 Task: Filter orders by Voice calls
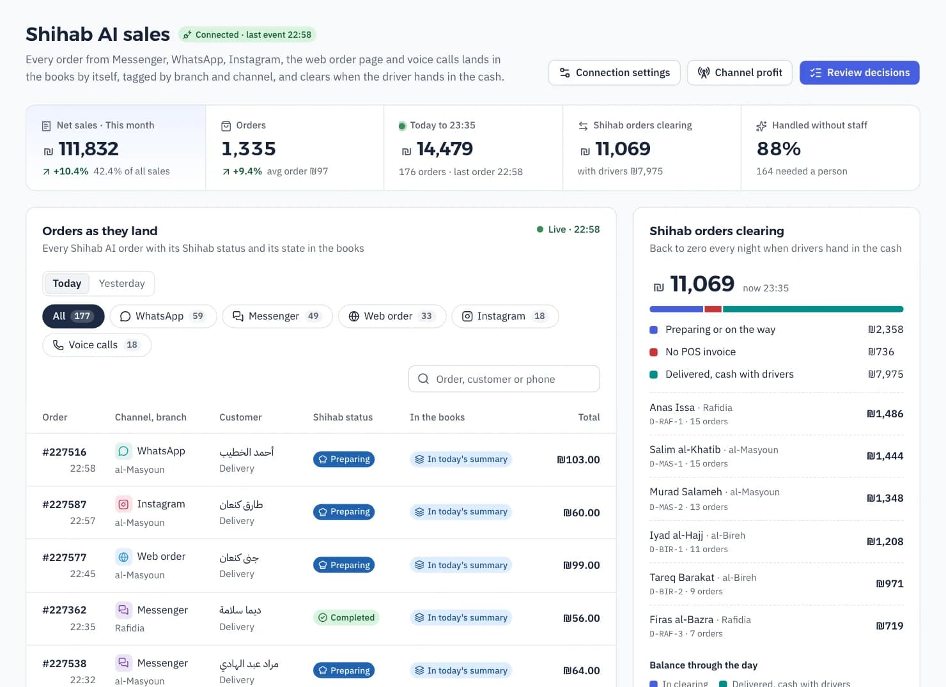(x=97, y=345)
